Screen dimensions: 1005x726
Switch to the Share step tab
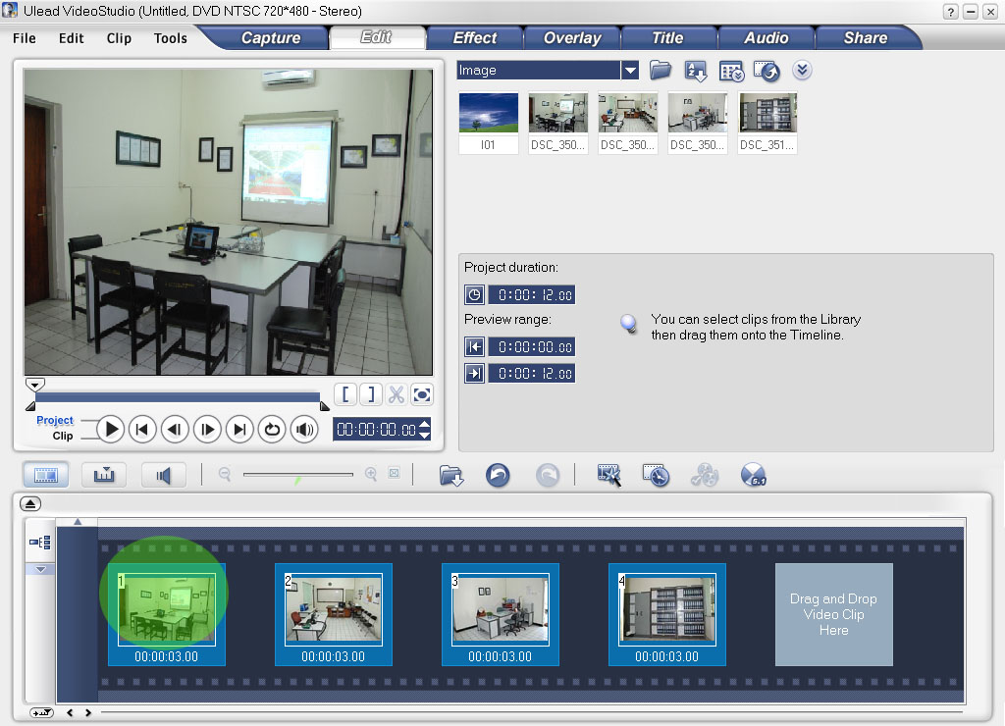click(x=868, y=37)
